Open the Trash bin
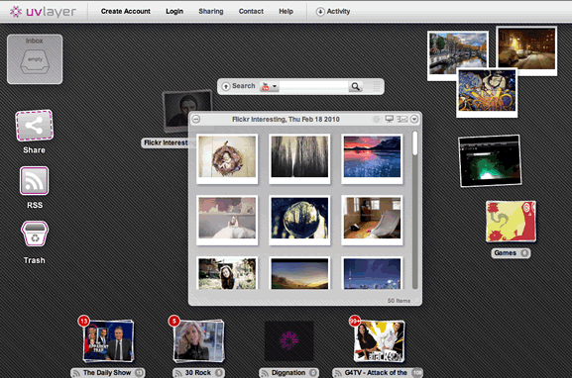 tap(35, 234)
